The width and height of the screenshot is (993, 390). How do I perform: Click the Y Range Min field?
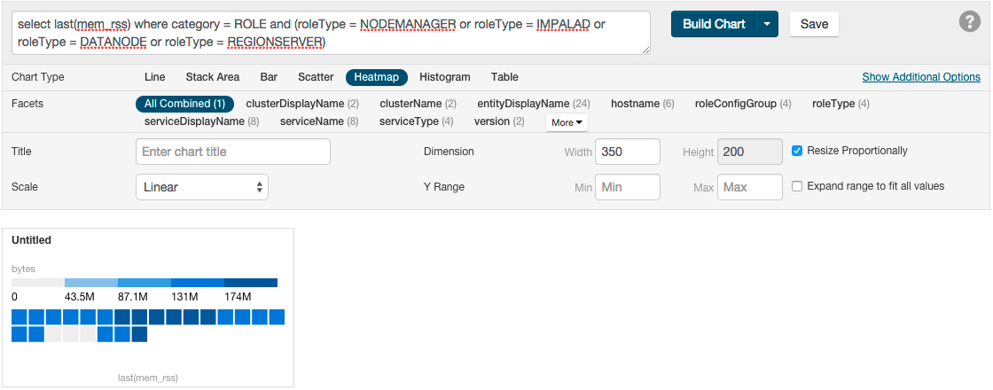(x=627, y=187)
